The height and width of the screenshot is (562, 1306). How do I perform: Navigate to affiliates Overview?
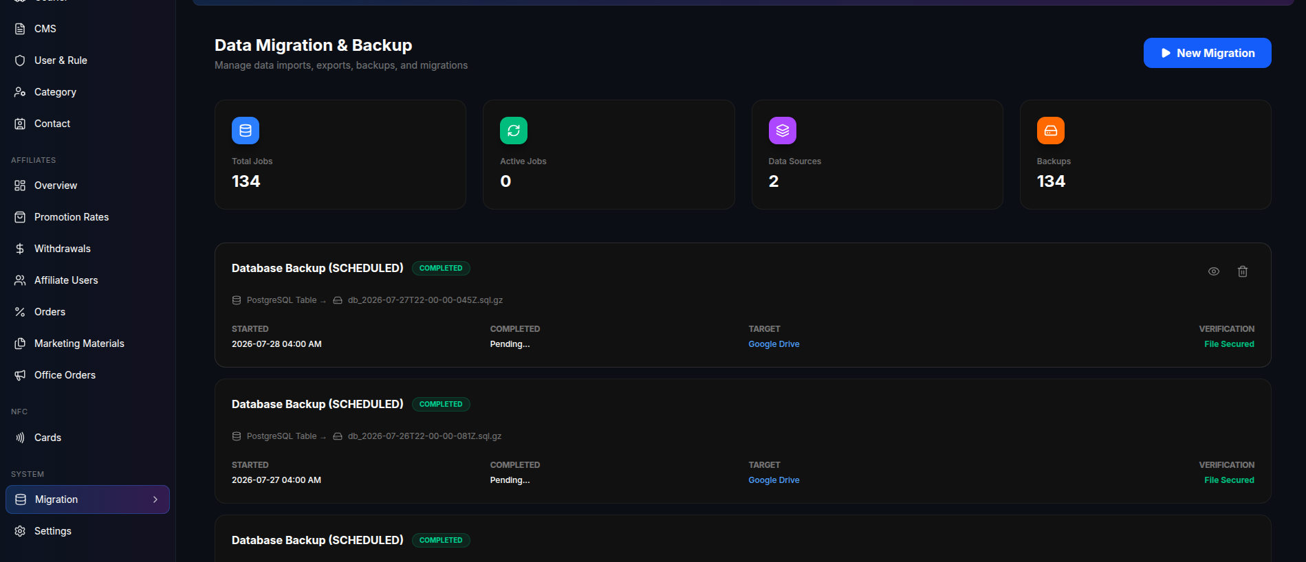(88, 186)
